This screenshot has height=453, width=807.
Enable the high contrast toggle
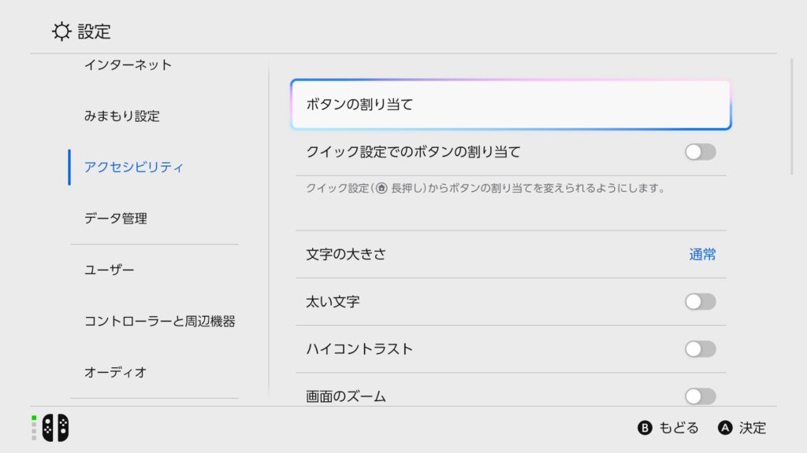pos(700,349)
